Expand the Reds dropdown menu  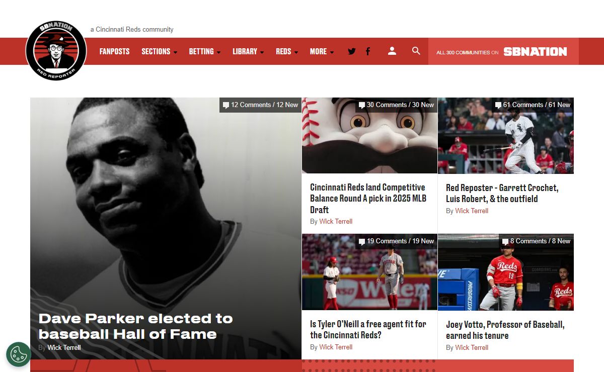(287, 51)
